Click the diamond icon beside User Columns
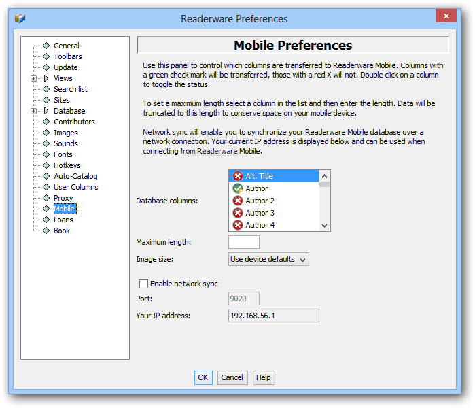 point(46,187)
